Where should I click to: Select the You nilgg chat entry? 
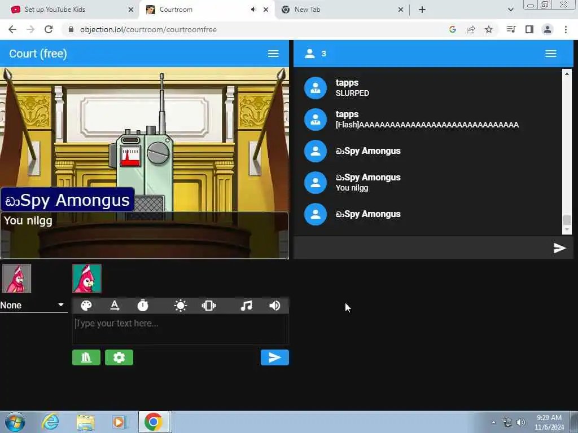click(x=427, y=183)
